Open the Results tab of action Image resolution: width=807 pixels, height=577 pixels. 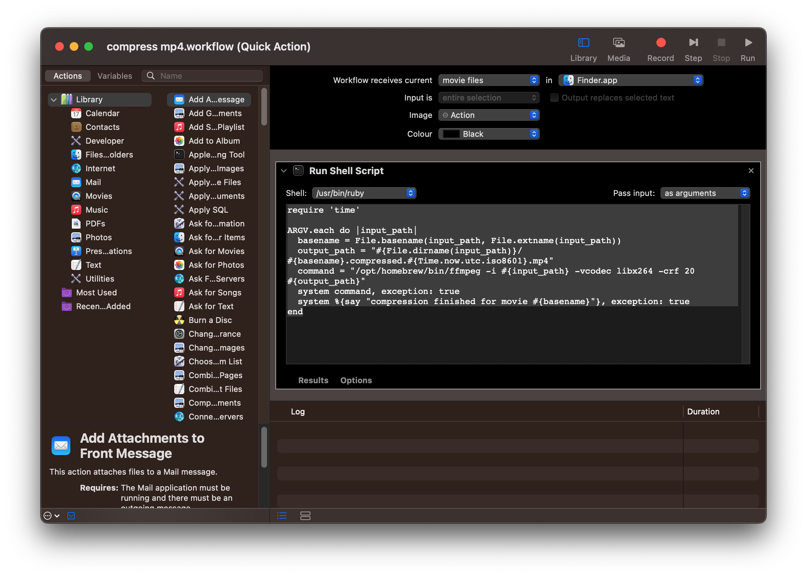pos(313,380)
